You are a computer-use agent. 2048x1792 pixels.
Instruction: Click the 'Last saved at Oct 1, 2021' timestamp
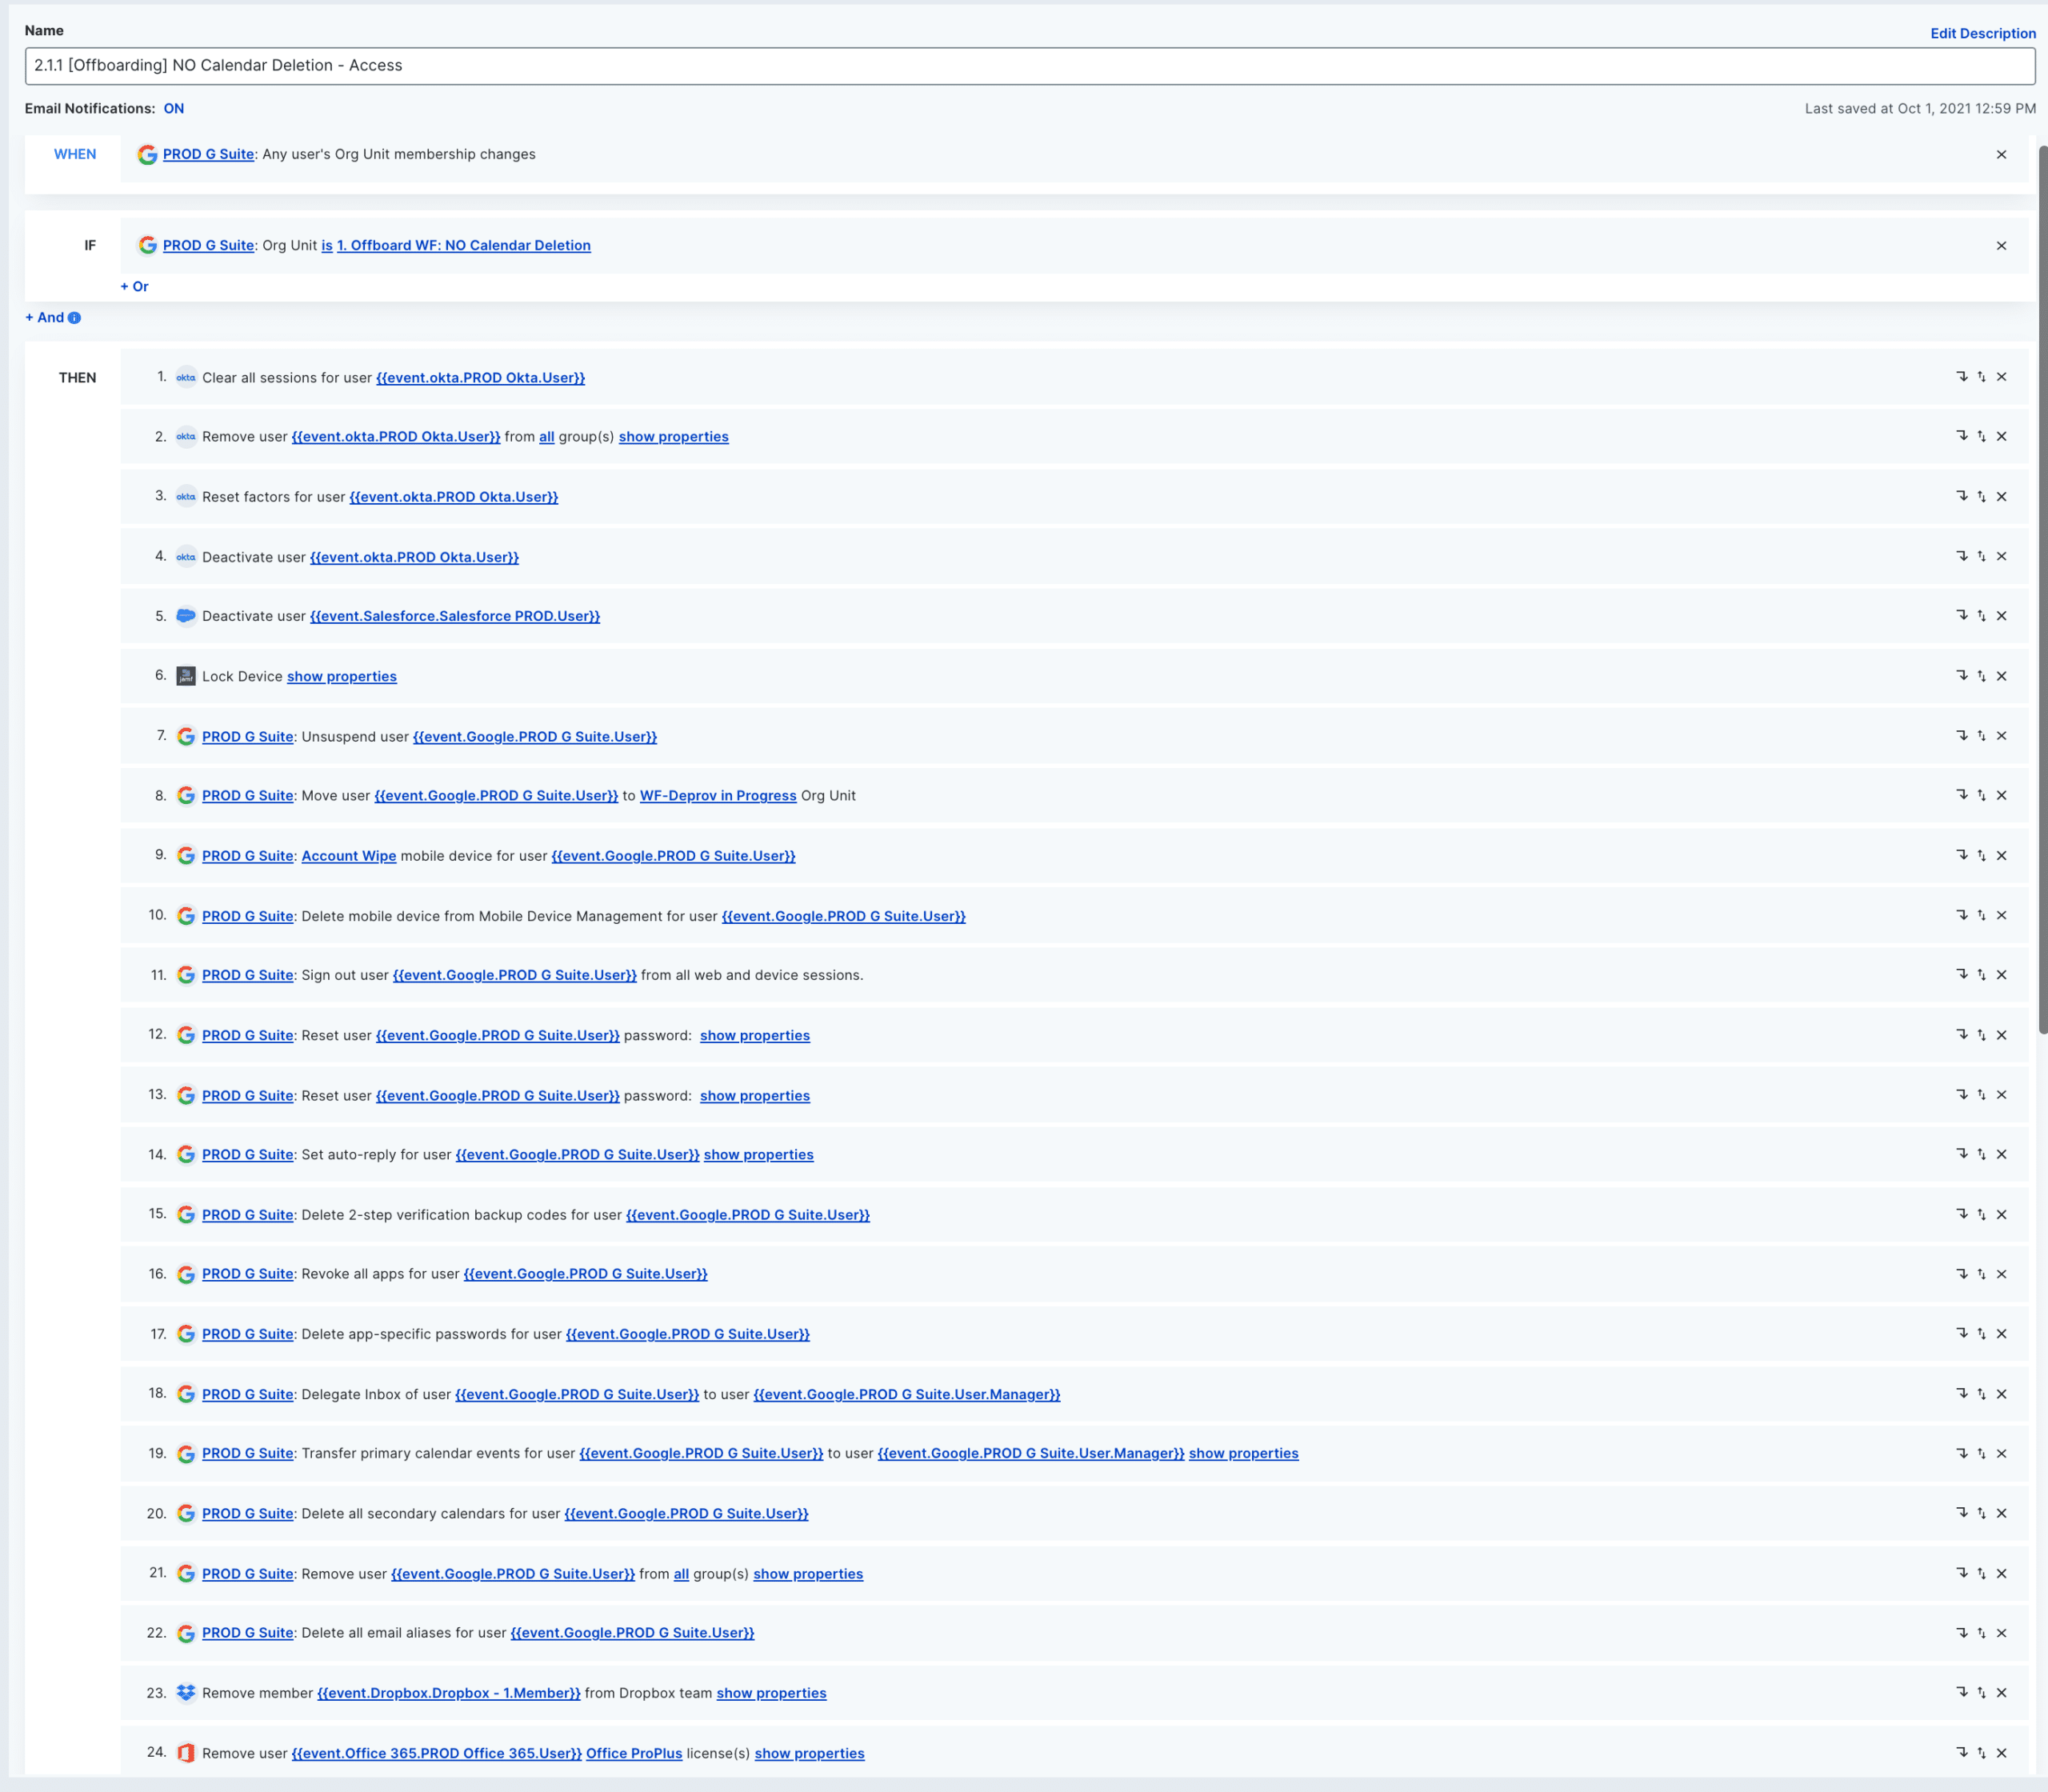[1920, 109]
